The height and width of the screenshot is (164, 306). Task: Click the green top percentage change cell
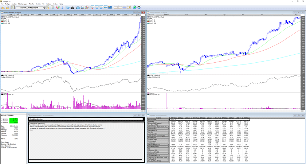click(x=13, y=119)
